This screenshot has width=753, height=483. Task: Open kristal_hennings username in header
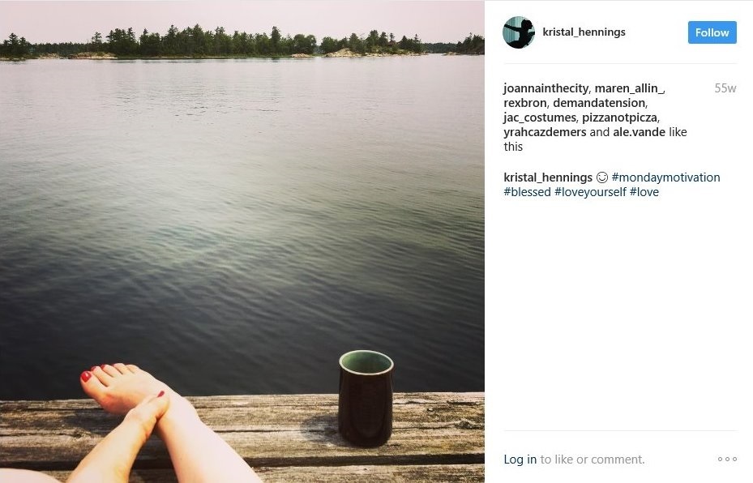[x=584, y=32]
